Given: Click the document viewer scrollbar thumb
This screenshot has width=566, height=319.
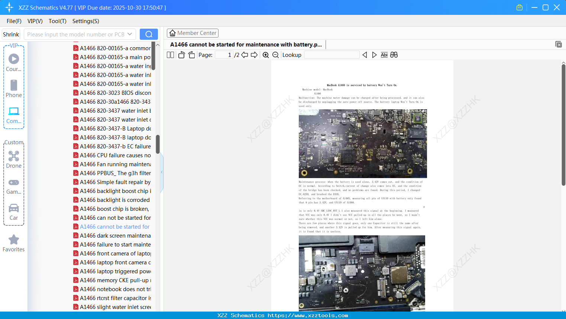Looking at the screenshot, I should (x=563, y=125).
